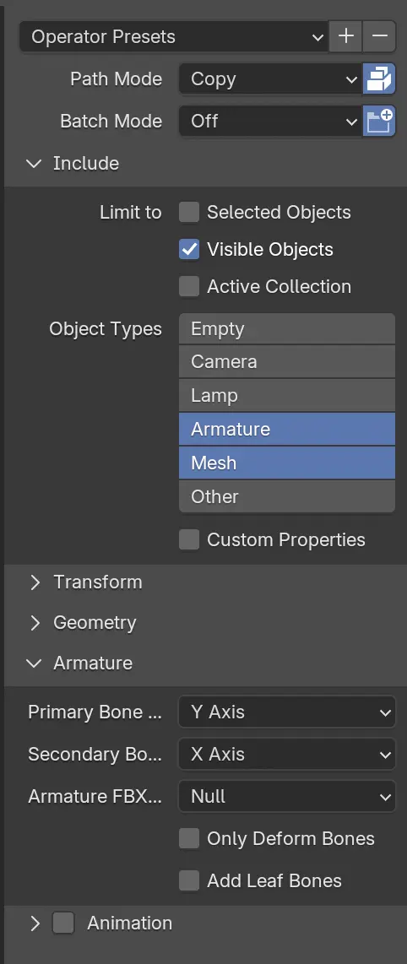Viewport: 407px width, 964px height.
Task: Click the plus icon to add operator preset
Action: coord(346,36)
